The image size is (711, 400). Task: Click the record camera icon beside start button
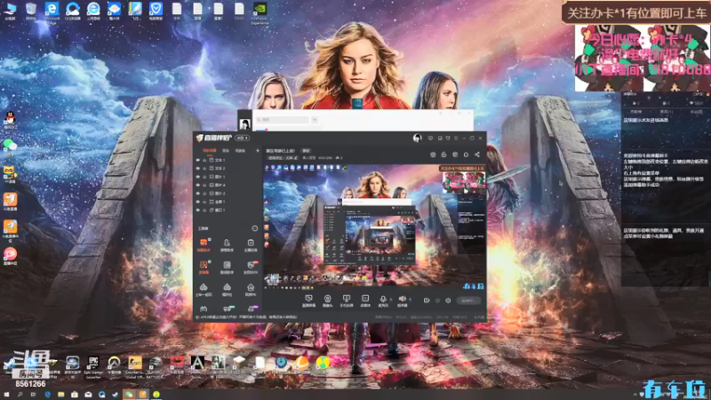[427, 300]
